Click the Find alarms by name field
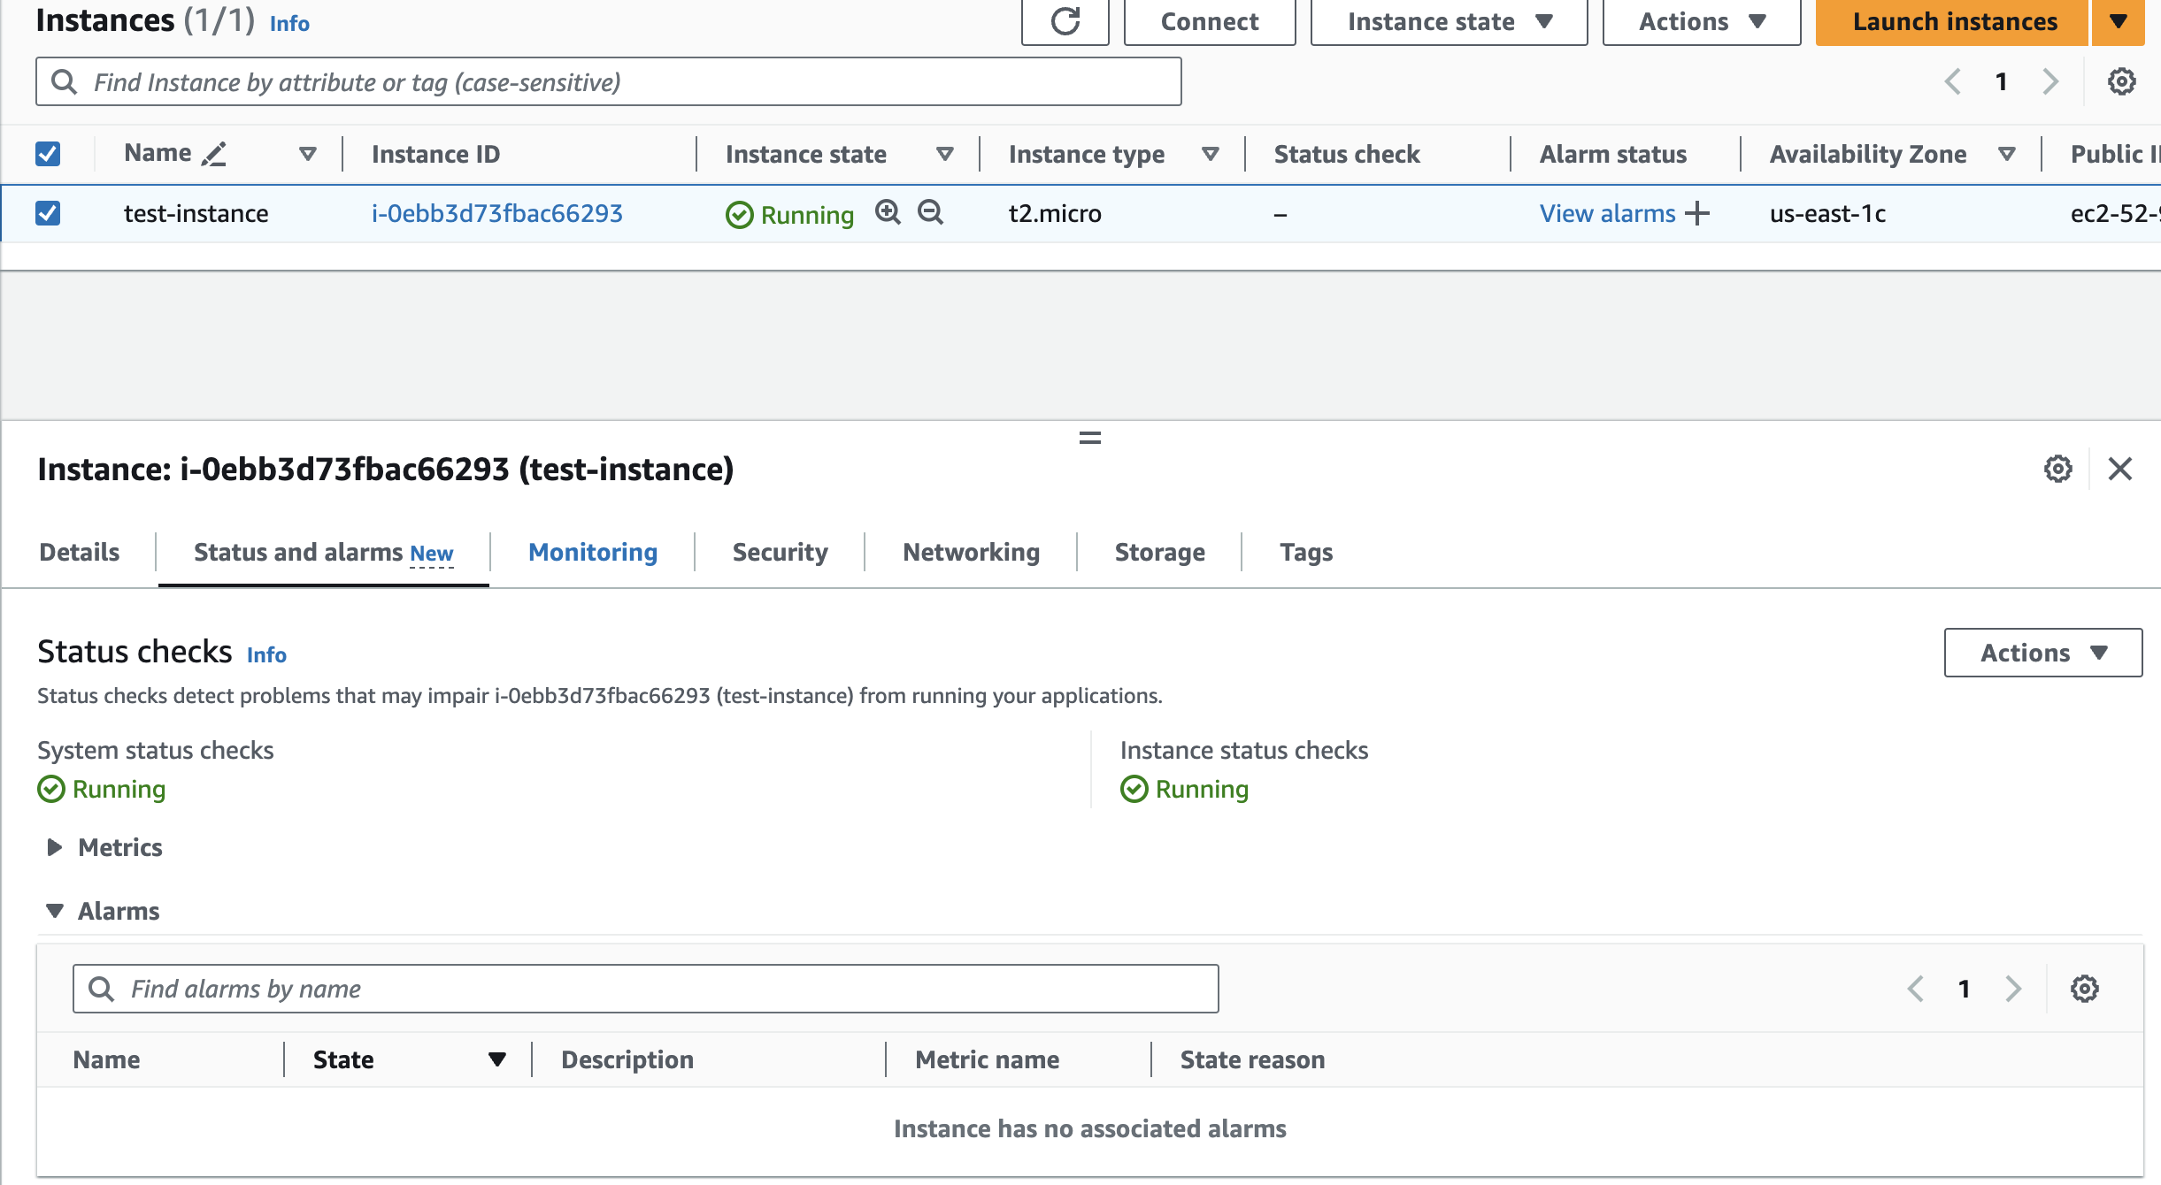 (646, 989)
